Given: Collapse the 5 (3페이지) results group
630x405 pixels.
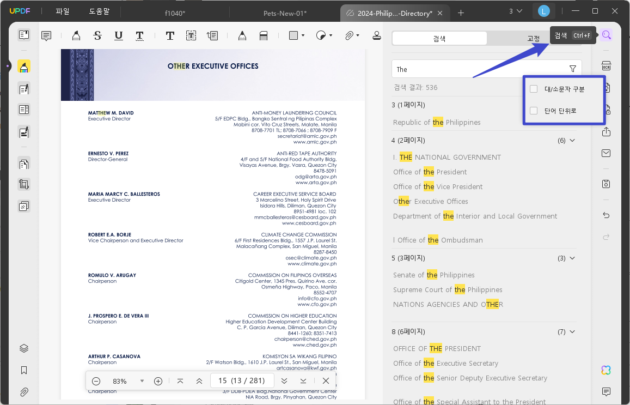Looking at the screenshot, I should click(572, 258).
